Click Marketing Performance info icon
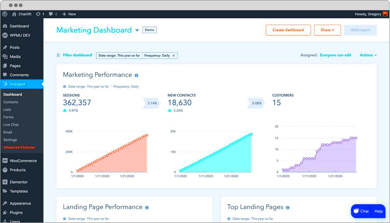This screenshot has height=223, width=390. point(136,75)
